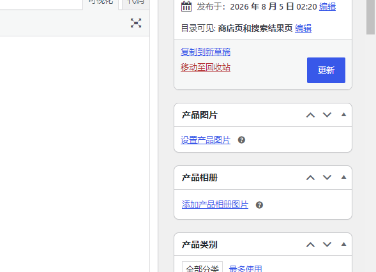The width and height of the screenshot is (376, 272).
Task: Move 产品相册 panel up
Action: [310, 178]
